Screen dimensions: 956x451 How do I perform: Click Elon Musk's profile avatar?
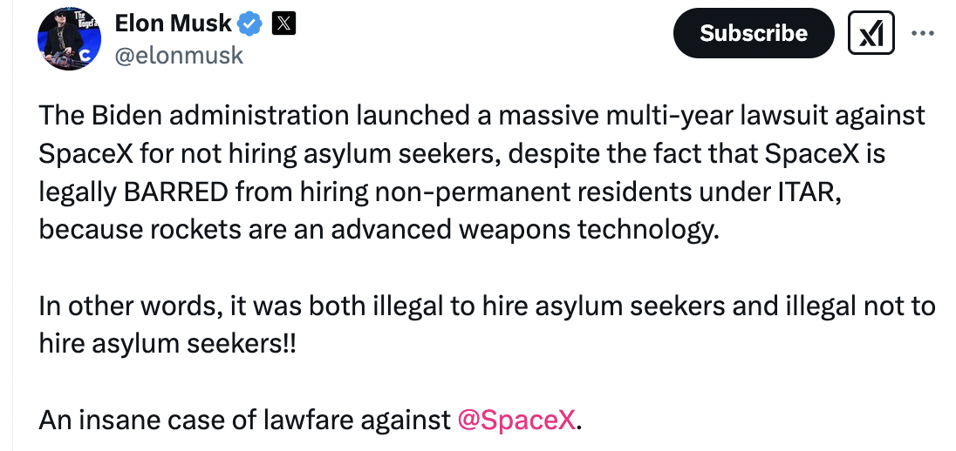point(68,40)
